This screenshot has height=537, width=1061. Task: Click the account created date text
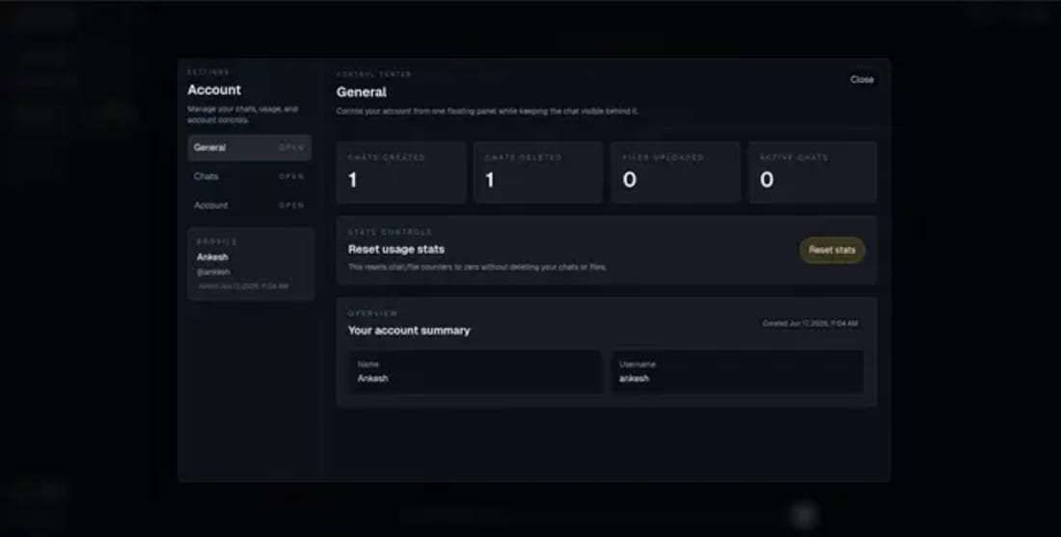810,324
